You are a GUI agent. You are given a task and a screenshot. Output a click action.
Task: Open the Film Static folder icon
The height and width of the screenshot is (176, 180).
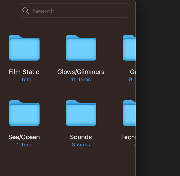pyautogui.click(x=24, y=48)
